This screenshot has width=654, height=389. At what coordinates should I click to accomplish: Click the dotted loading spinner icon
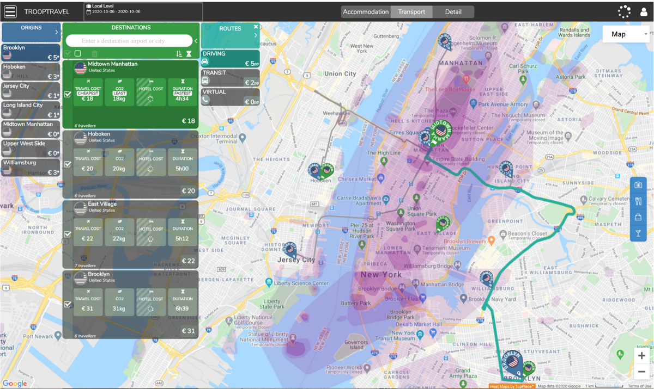(x=624, y=11)
